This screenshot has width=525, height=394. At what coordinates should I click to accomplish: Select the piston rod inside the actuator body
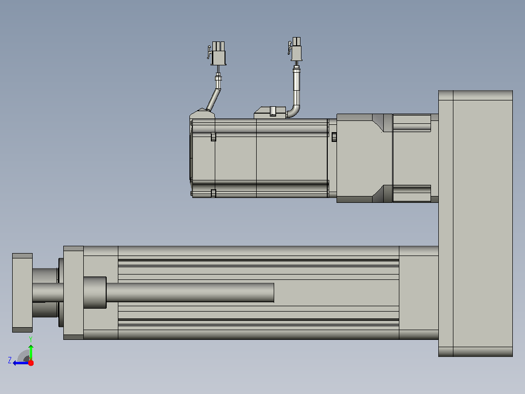pyautogui.click(x=190, y=293)
